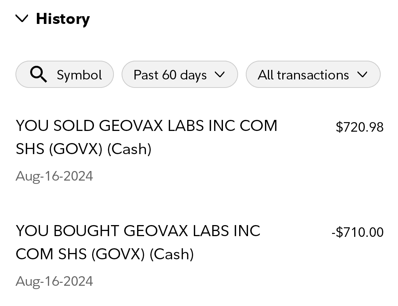Click the Past 60 days chevron arrow

(219, 75)
